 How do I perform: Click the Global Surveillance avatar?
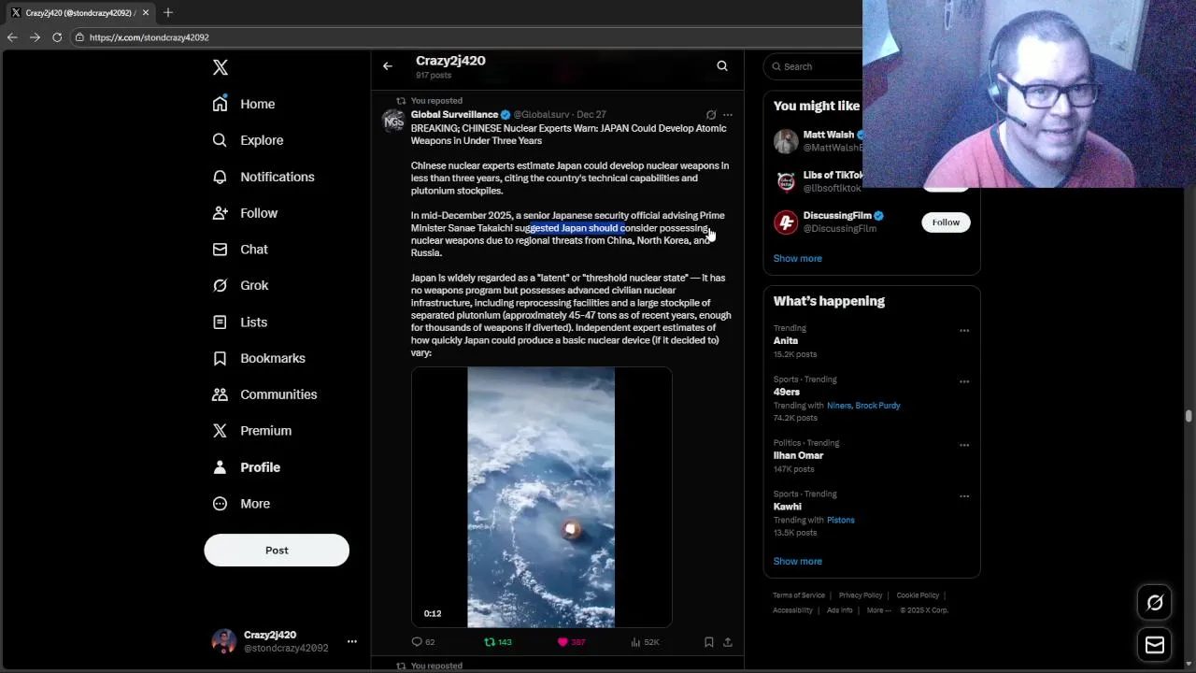click(393, 121)
